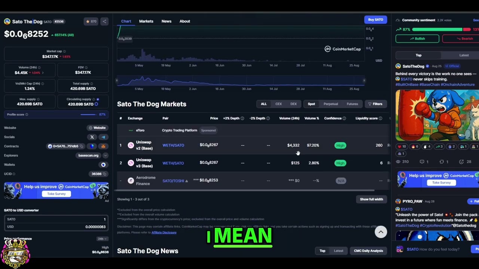
Task: Switch community feed to Latest tab
Action: click(464, 55)
